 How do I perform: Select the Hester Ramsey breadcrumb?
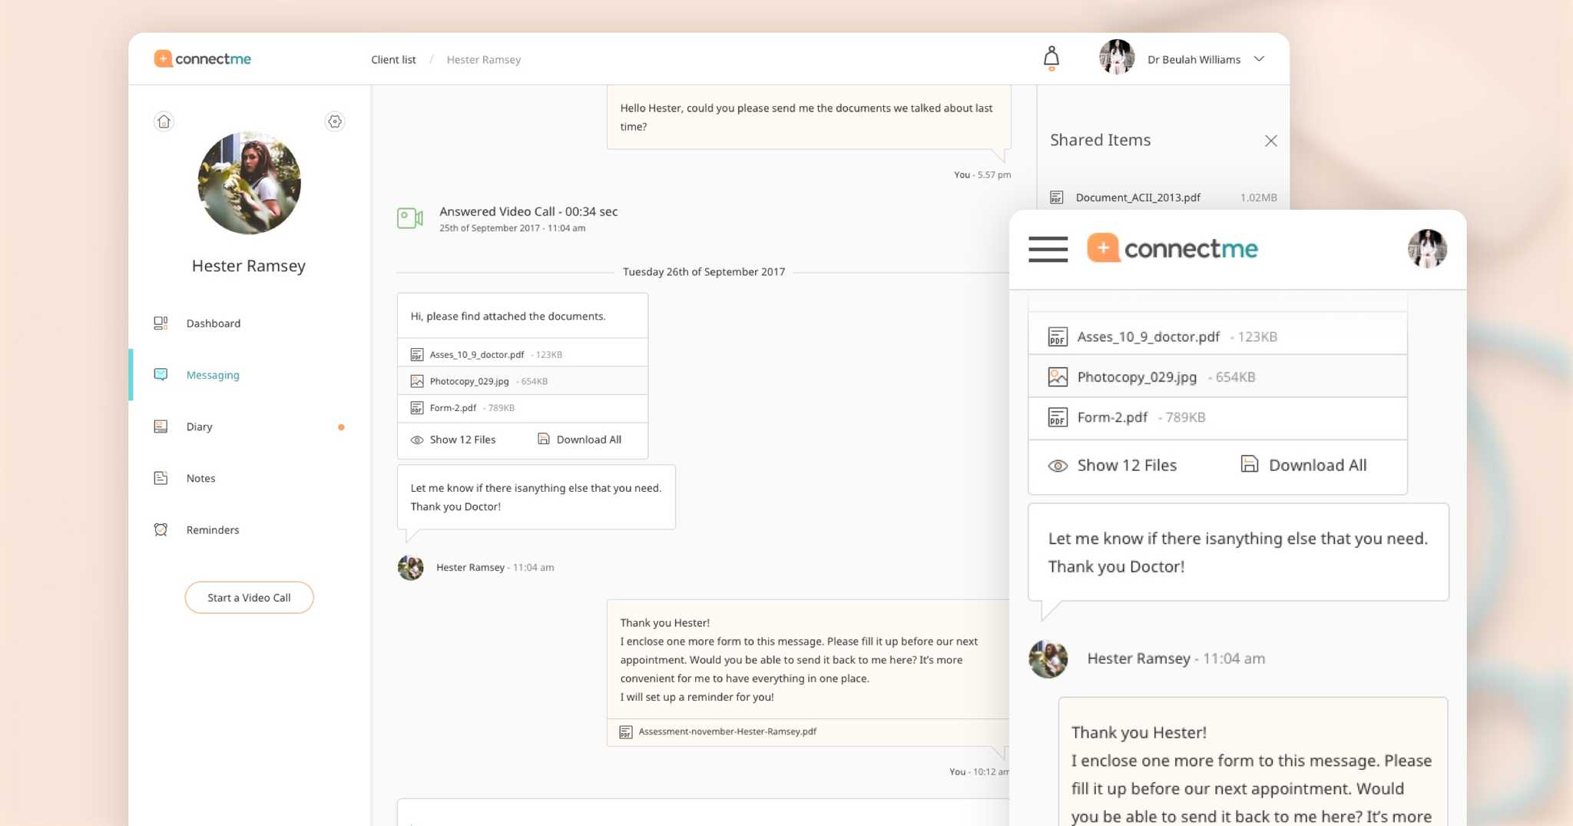click(484, 60)
